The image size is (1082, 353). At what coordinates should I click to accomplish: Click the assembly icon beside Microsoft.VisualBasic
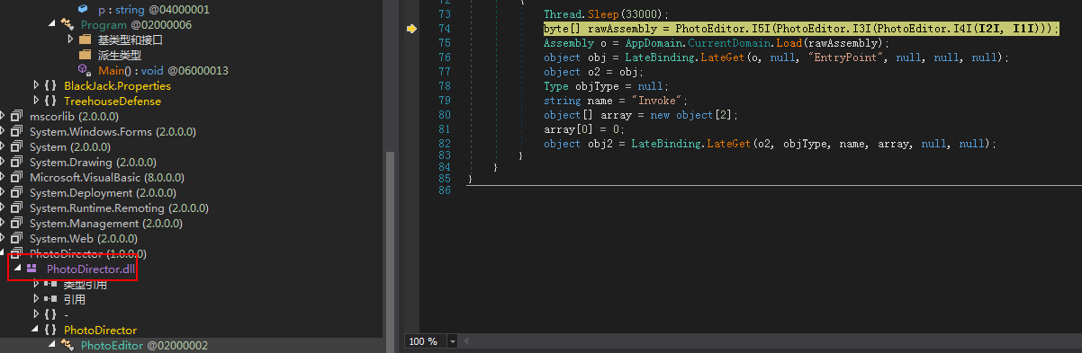point(17,177)
